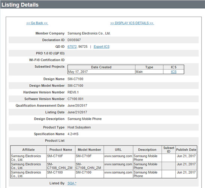Viewport: 205px width, 188px height.
Task: Click www.samsung.com URL in SM-C710F row
Action: coord(118,156)
